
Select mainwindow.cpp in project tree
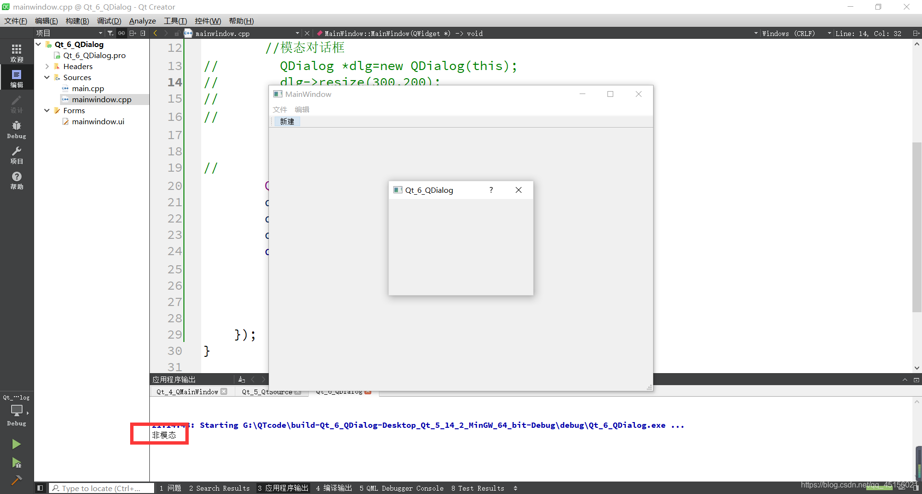[x=101, y=99]
